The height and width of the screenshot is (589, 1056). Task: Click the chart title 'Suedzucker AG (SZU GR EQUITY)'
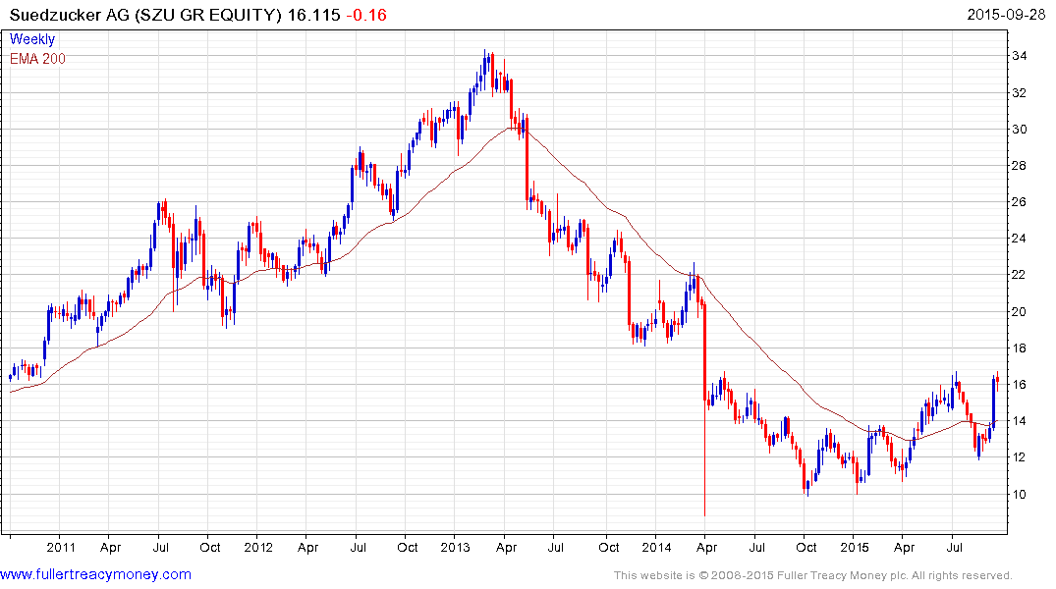145,15
